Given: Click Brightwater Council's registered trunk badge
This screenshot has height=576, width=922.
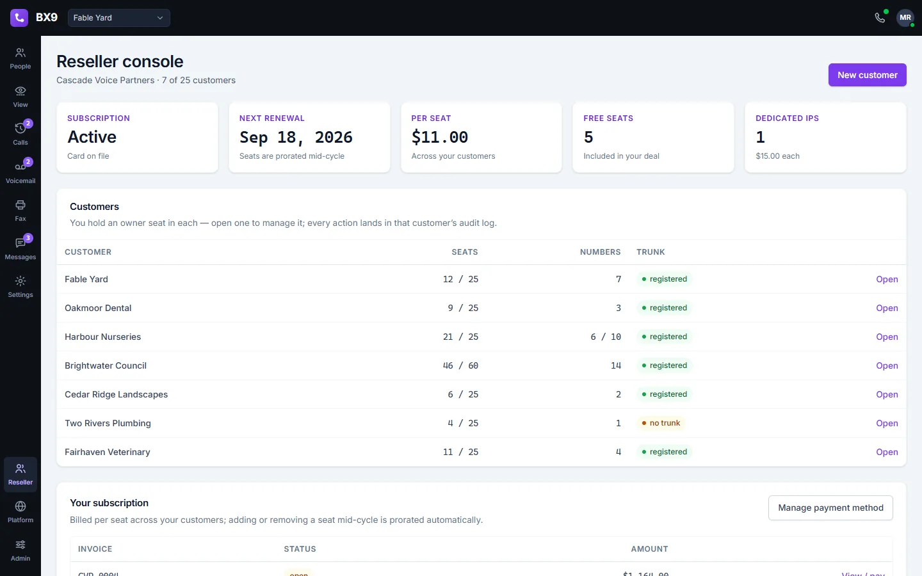Looking at the screenshot, I should (x=664, y=365).
